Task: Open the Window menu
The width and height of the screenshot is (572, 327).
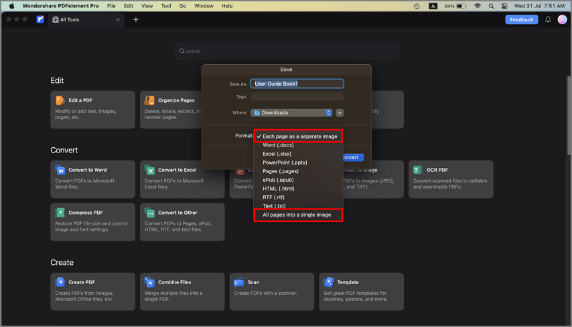Action: click(x=204, y=6)
